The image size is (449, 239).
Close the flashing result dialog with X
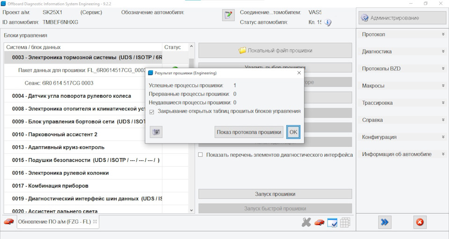tap(299, 73)
